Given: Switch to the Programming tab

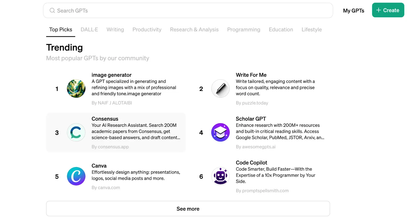Looking at the screenshot, I should pos(244,30).
